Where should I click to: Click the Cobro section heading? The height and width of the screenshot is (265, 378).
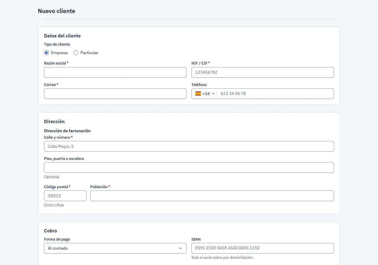[x=50, y=231]
